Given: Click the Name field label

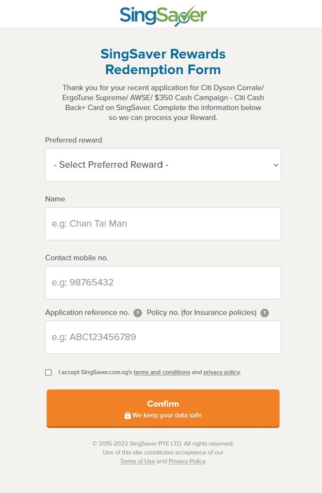Looking at the screenshot, I should coord(55,199).
